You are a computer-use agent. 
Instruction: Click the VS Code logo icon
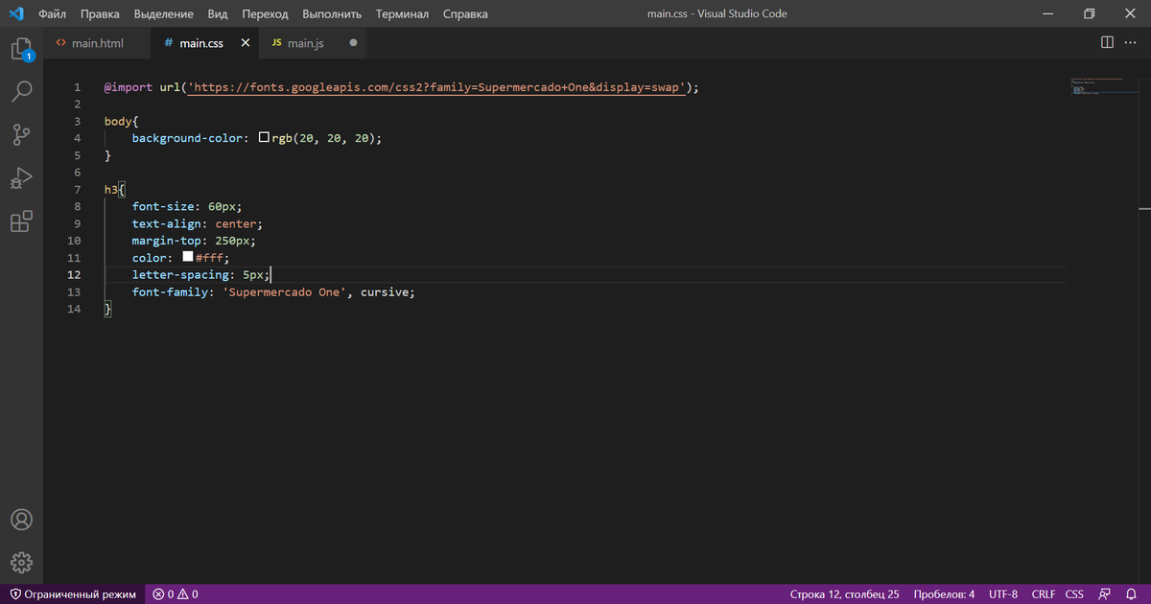click(16, 14)
